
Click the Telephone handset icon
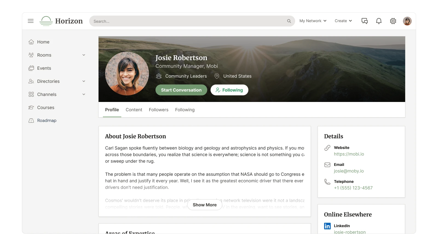[327, 182]
